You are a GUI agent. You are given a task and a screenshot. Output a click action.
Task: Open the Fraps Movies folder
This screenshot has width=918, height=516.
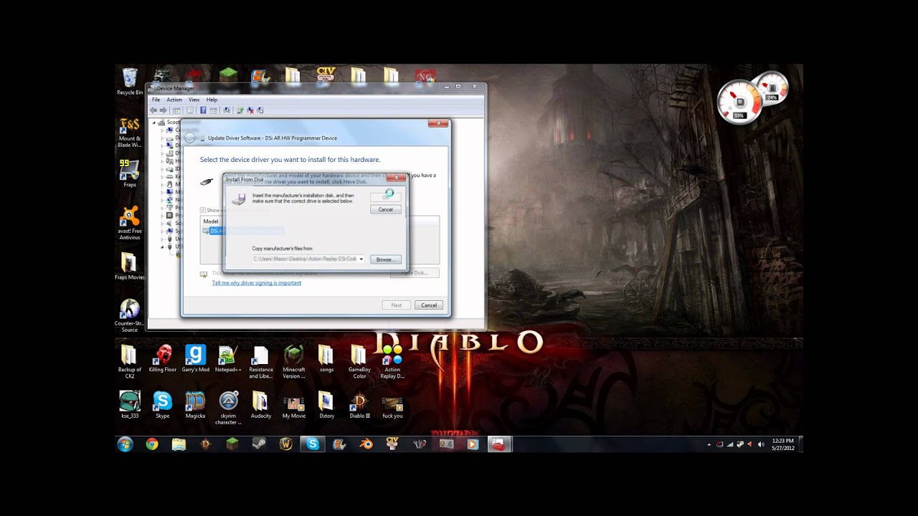coord(130,266)
